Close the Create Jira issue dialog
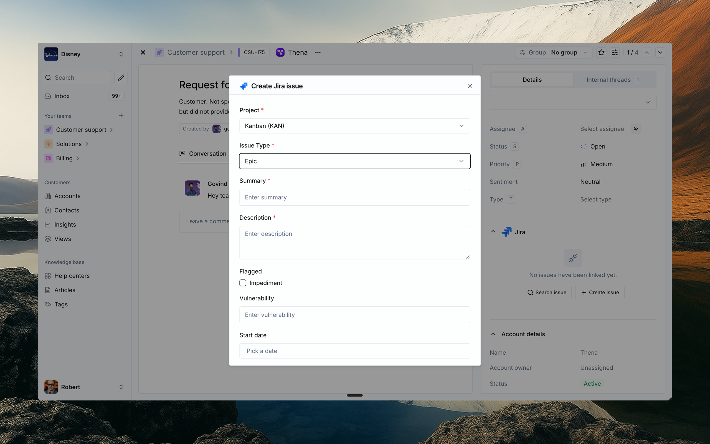 (470, 86)
